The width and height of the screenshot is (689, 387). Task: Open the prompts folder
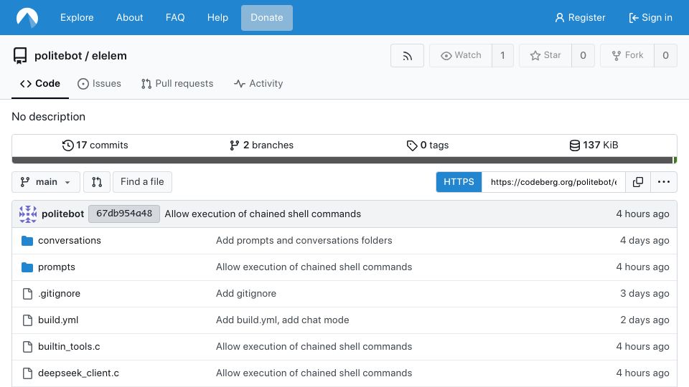57,267
